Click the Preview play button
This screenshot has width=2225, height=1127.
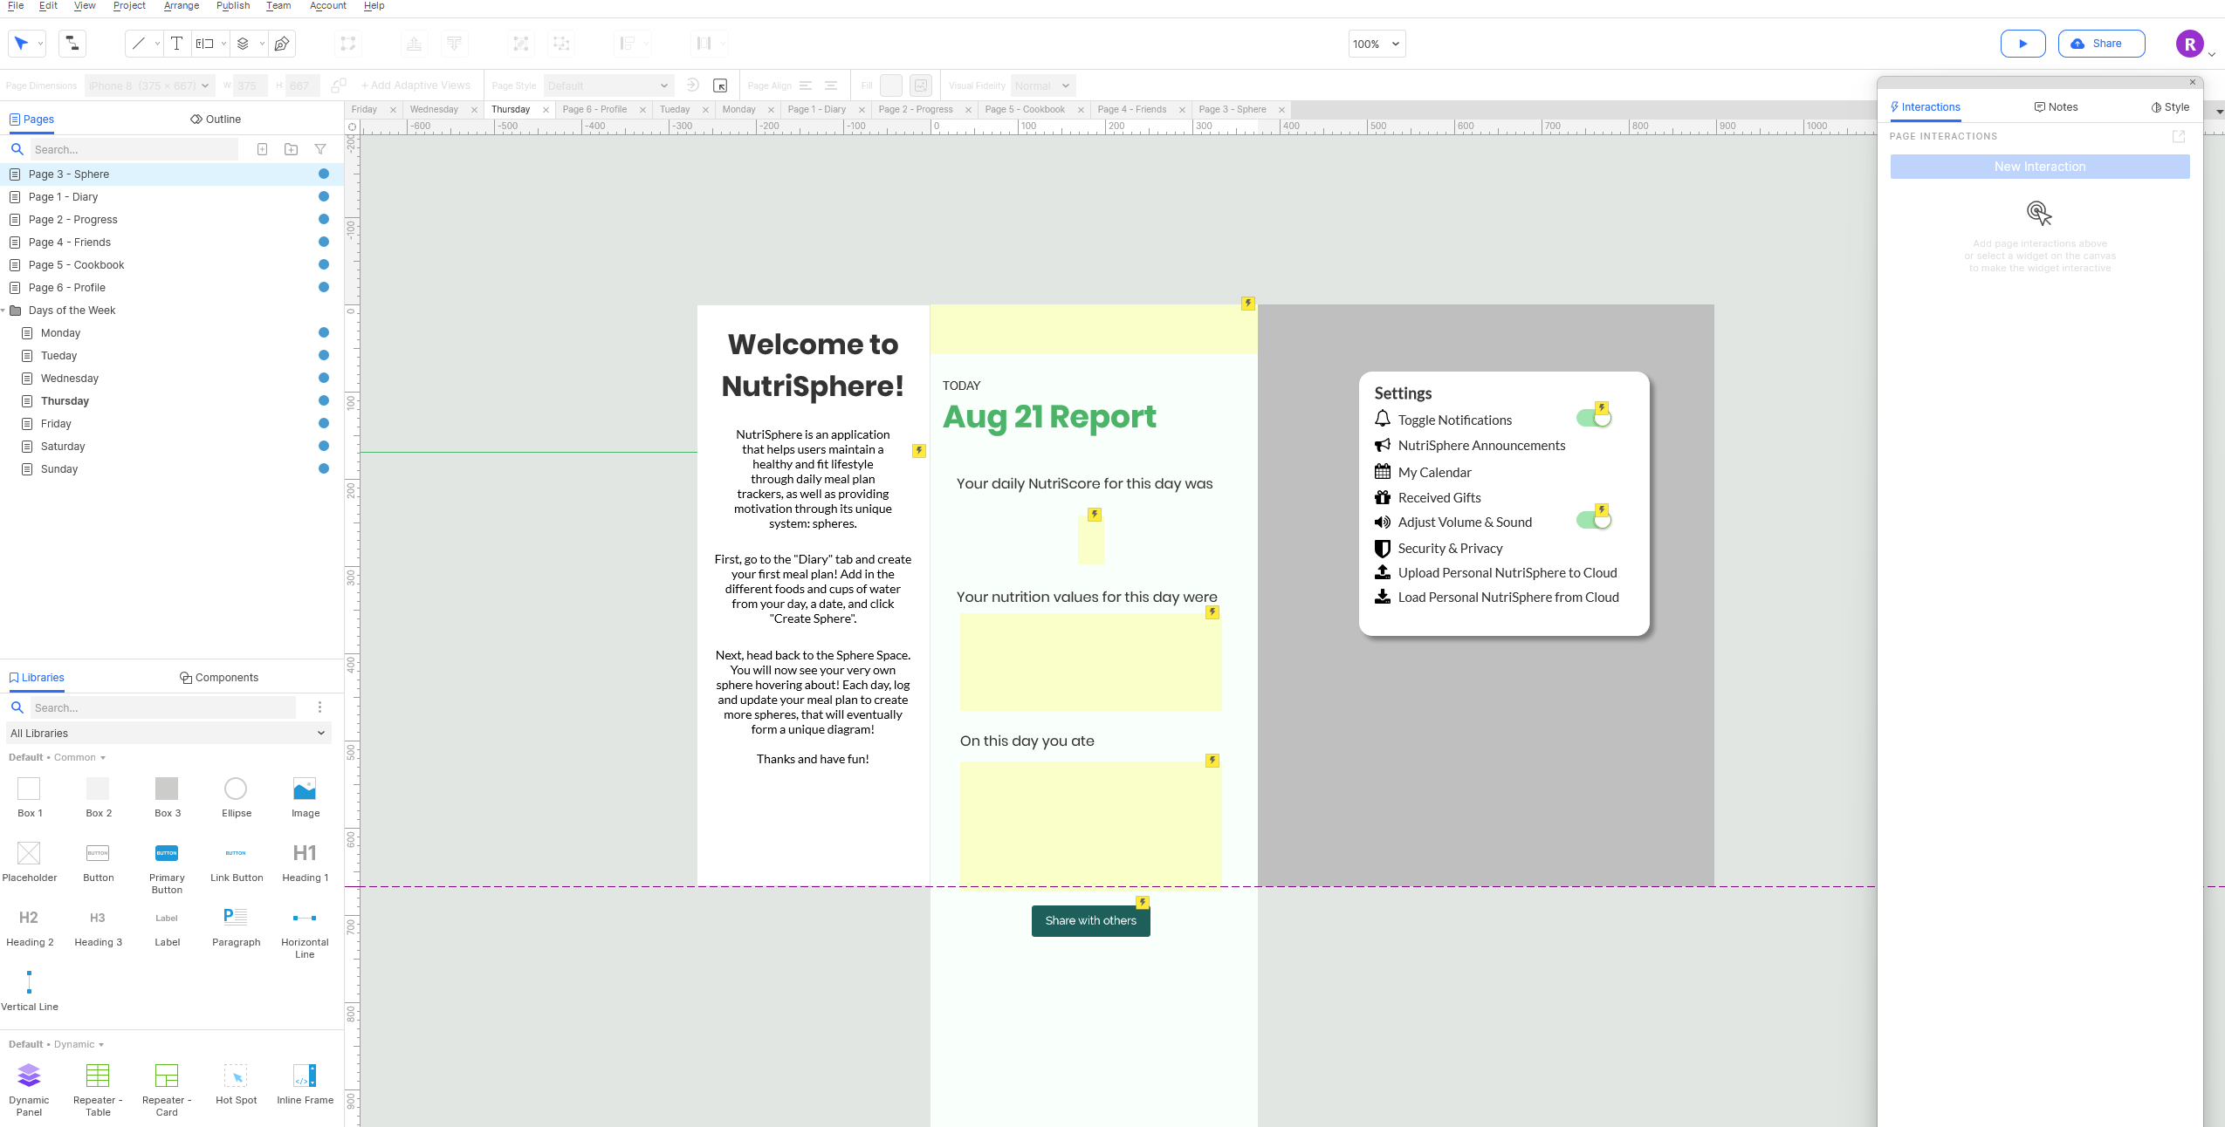click(x=2022, y=44)
